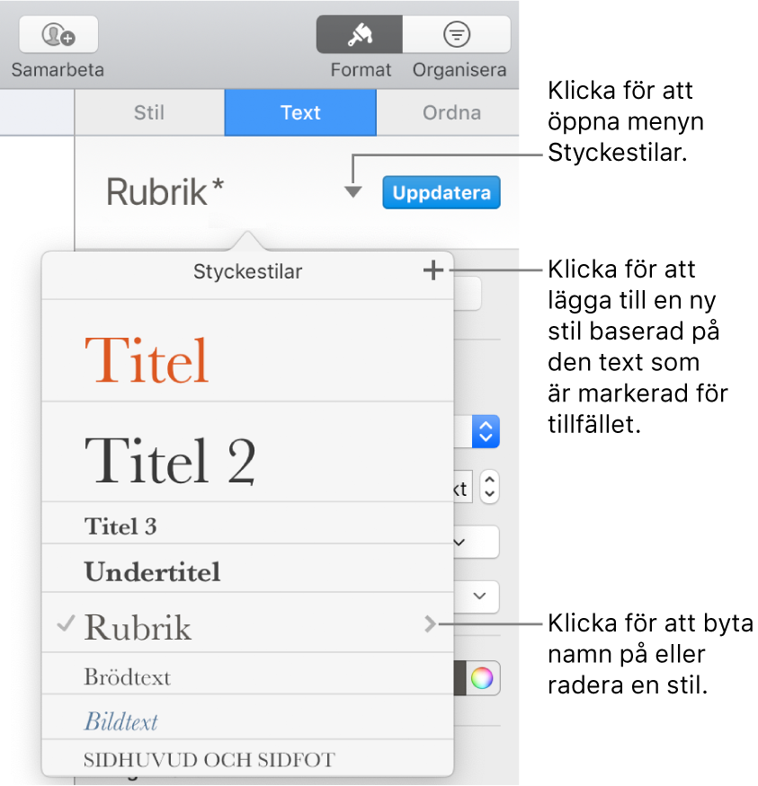Screen dimensions: 758x786
Task: Open the lower dropdown behind the popover, above the colour swatch
Action: pos(477,596)
